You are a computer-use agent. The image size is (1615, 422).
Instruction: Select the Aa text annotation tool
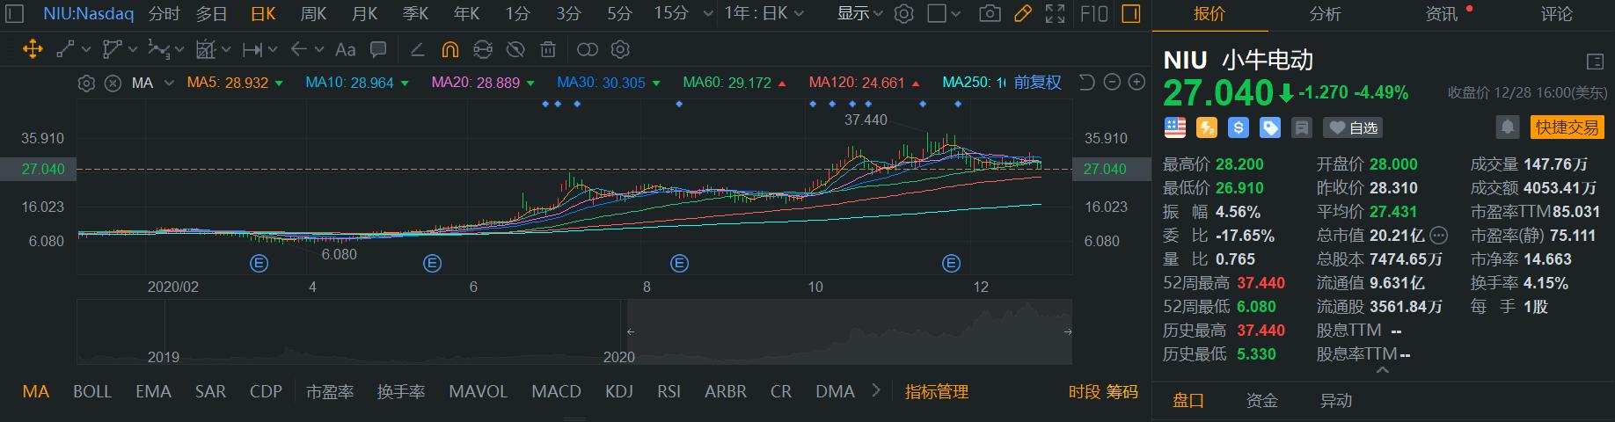[346, 49]
